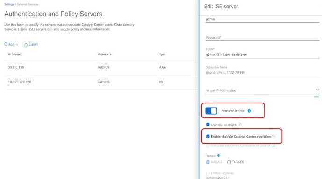Click Subscriber Name field pxgrid_client_1722448969
The image size is (322, 179).
(x=262, y=72)
